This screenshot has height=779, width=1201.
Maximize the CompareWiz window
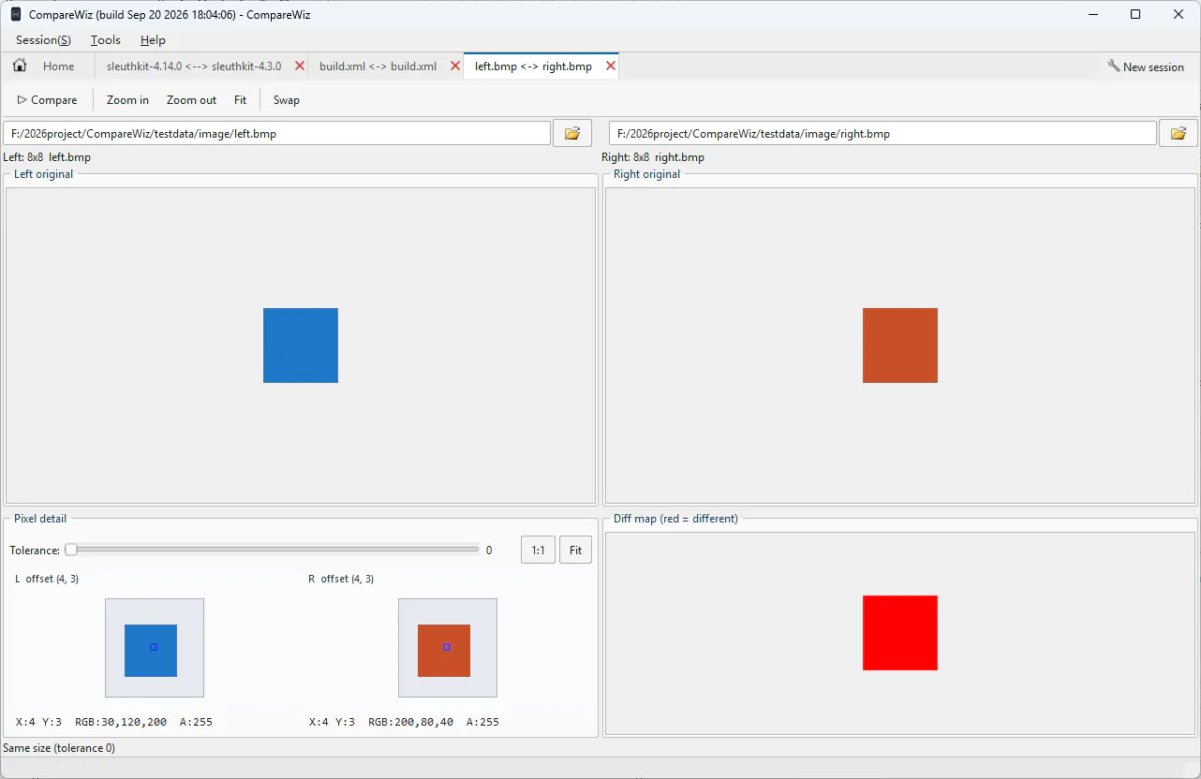coord(1135,14)
